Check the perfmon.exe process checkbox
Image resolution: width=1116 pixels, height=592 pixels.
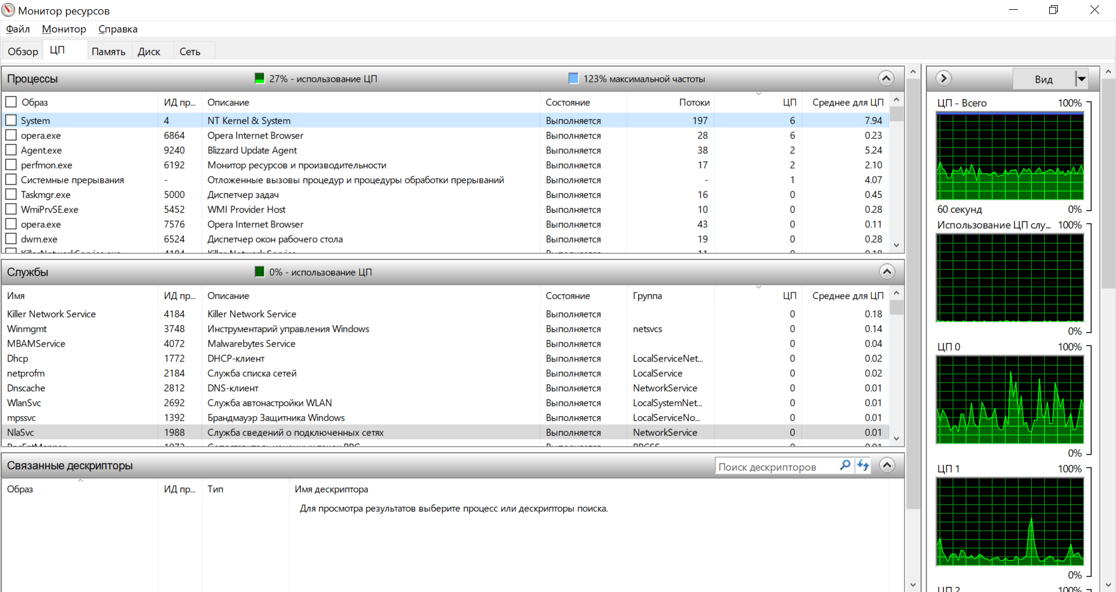coord(11,165)
